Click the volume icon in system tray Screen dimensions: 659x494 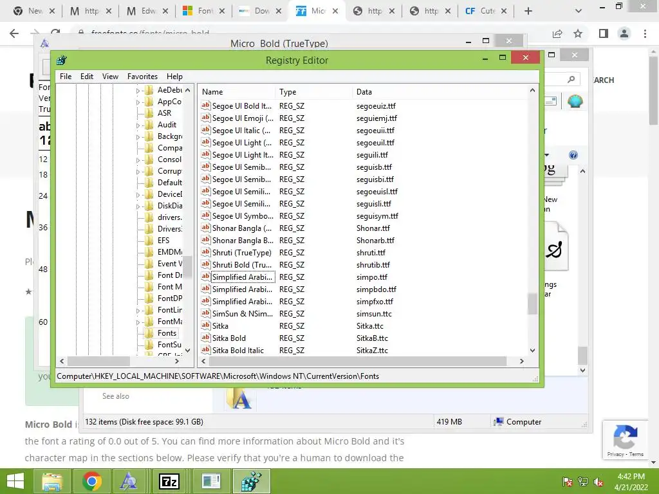(599, 482)
